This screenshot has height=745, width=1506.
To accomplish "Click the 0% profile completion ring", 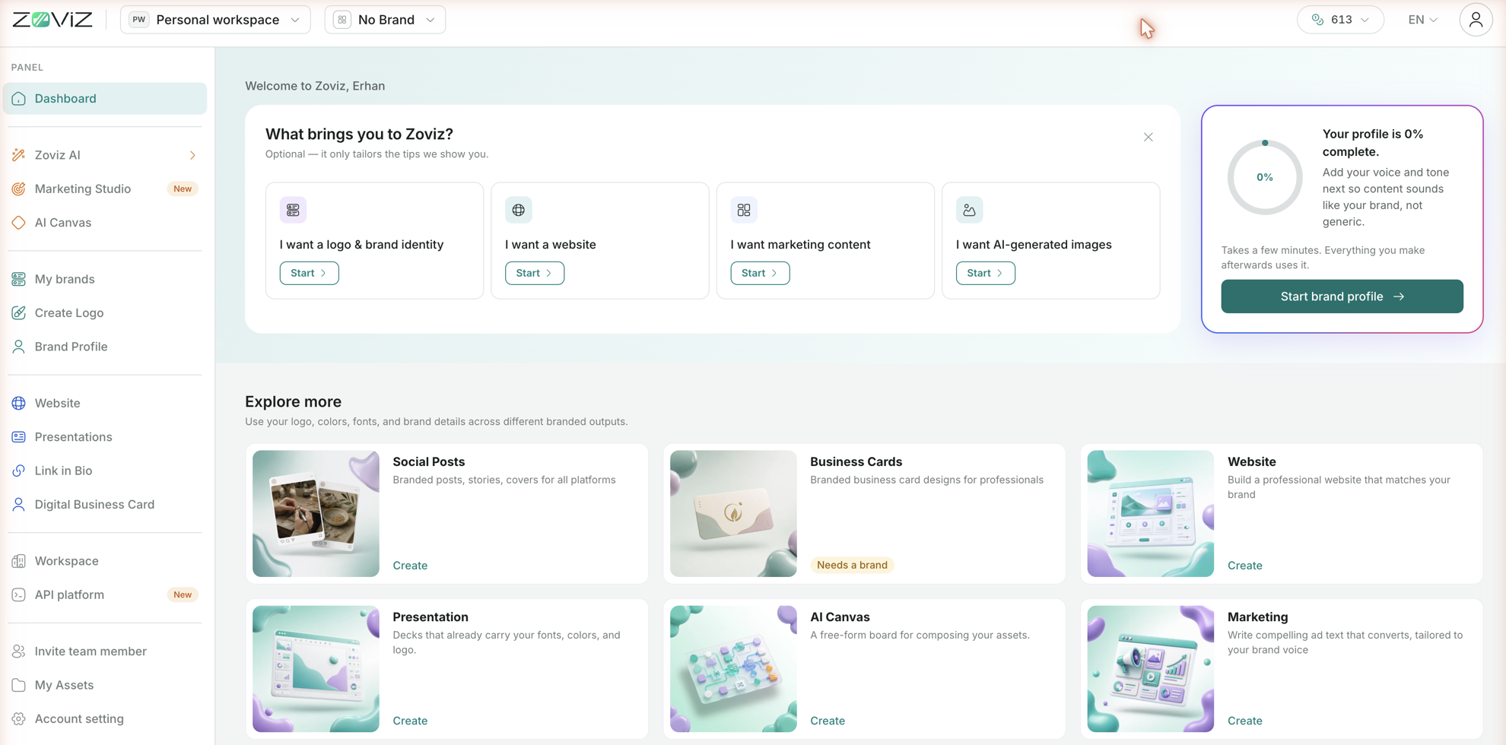I will [x=1264, y=177].
